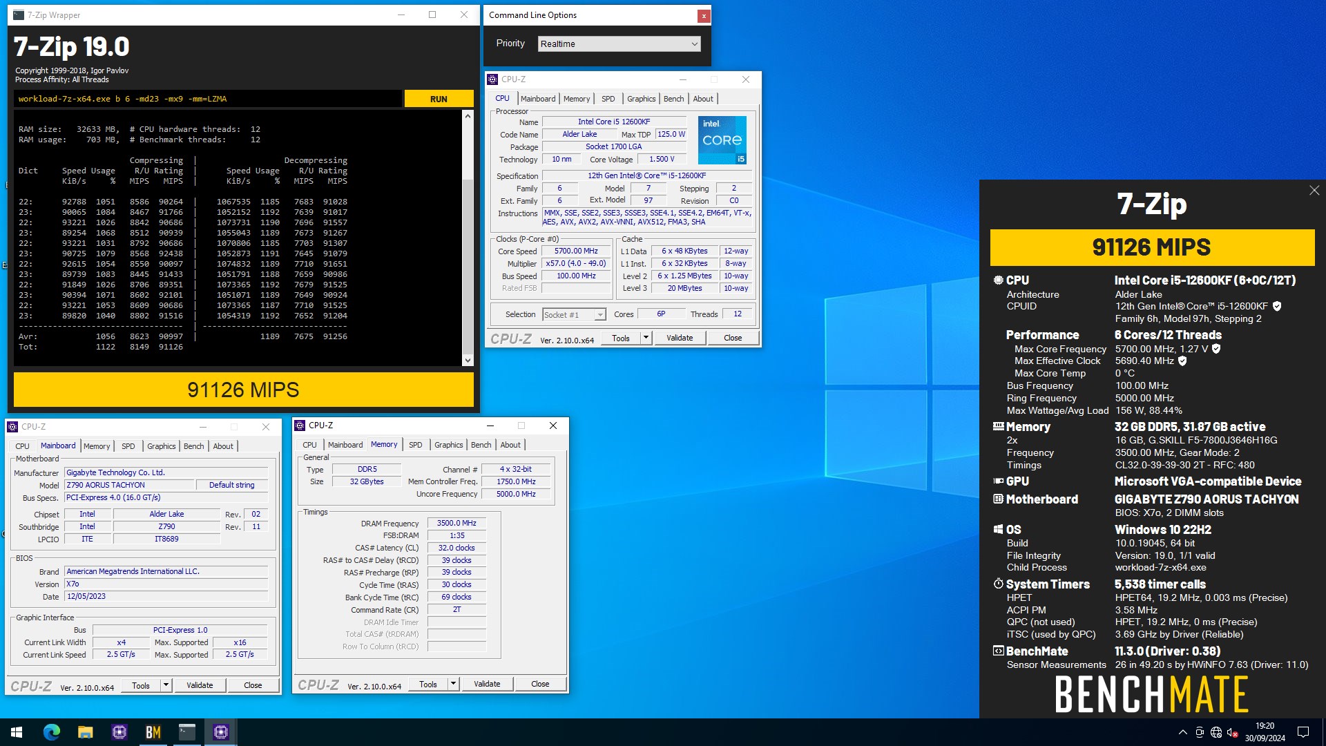
Task: Click the Max TDP 125.0 W value
Action: pyautogui.click(x=671, y=134)
